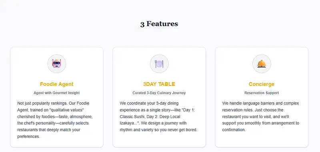This screenshot has height=152, width=320.
Task: Click the robot icon in Foodie Agent card
Action: pyautogui.click(x=57, y=63)
